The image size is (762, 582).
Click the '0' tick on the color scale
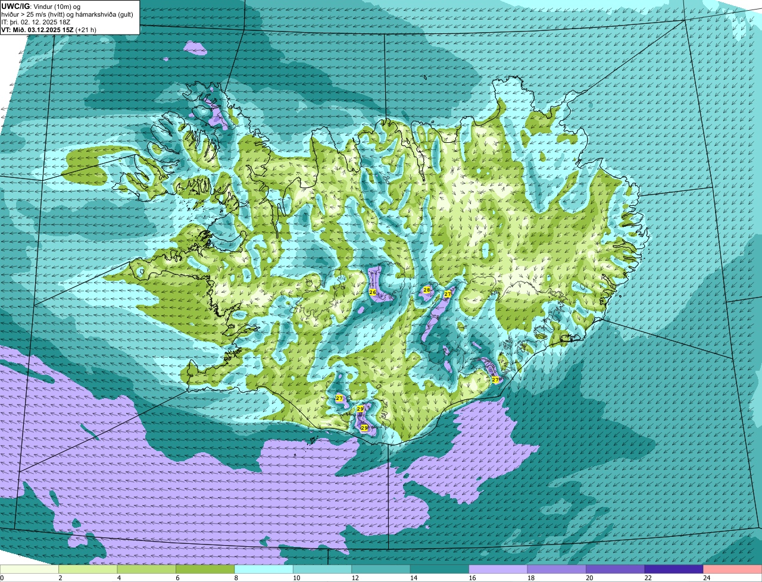[x=2, y=578]
